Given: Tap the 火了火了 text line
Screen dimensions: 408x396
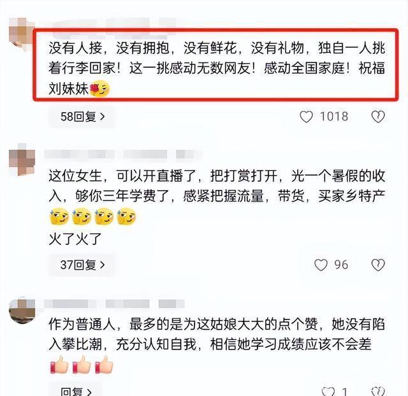Looking at the screenshot, I should pyautogui.click(x=75, y=238).
